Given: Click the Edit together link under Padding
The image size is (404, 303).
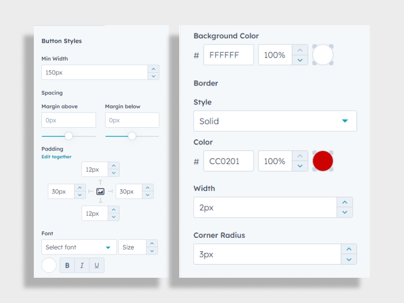Looking at the screenshot, I should (57, 157).
